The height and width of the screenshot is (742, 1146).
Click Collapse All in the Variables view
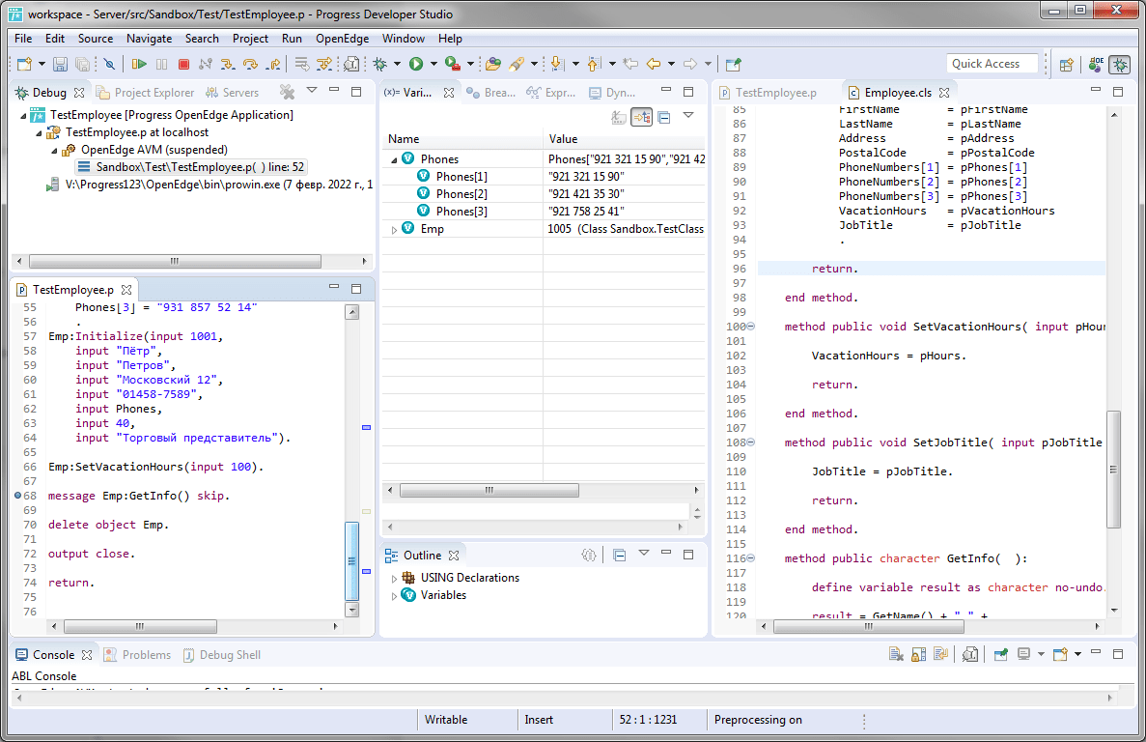664,117
